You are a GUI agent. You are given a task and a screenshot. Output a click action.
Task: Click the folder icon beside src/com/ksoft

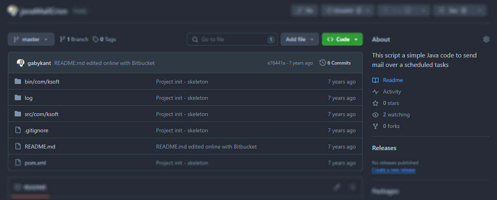pyautogui.click(x=18, y=114)
